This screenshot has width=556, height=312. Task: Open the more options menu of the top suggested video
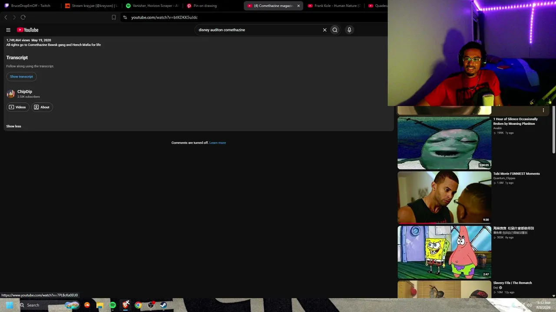543,110
